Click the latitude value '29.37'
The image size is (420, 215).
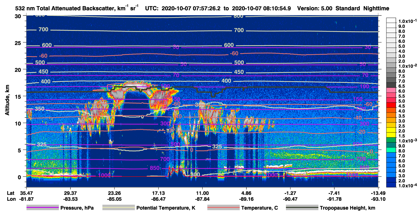[x=70, y=193]
